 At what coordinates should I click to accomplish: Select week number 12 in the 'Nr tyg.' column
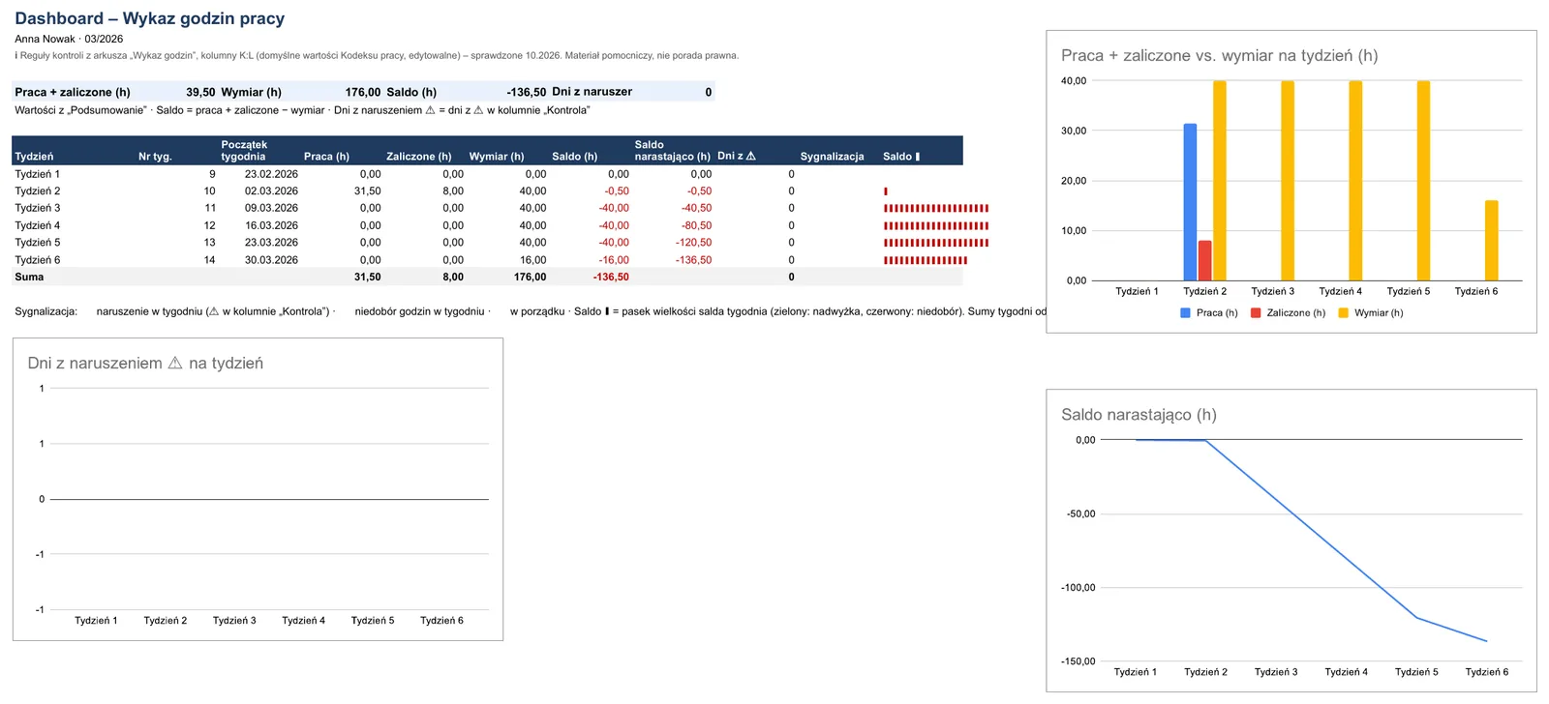point(209,225)
